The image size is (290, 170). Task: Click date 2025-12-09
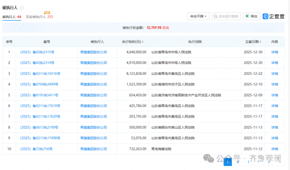pos(253,95)
